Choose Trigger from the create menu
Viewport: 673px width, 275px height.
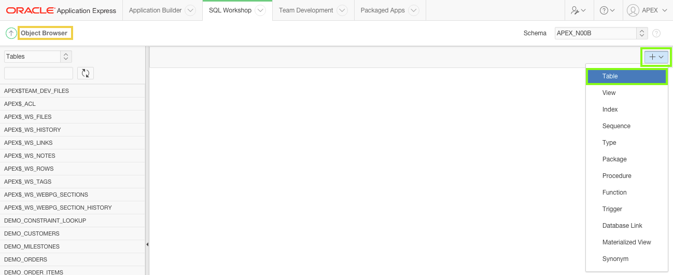pos(626,209)
